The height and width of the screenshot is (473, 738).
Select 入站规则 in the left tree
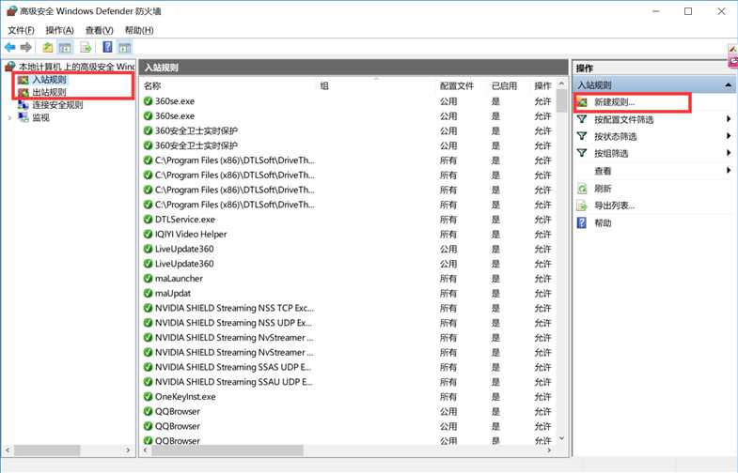pos(50,80)
